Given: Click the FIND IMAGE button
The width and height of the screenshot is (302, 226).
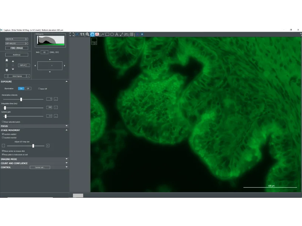Looking at the screenshot, I should click(x=17, y=48).
